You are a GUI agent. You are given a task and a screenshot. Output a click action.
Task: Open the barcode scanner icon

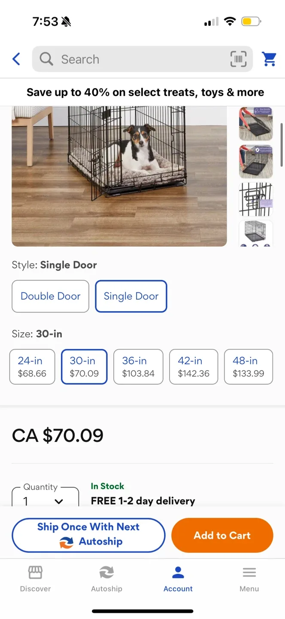238,59
